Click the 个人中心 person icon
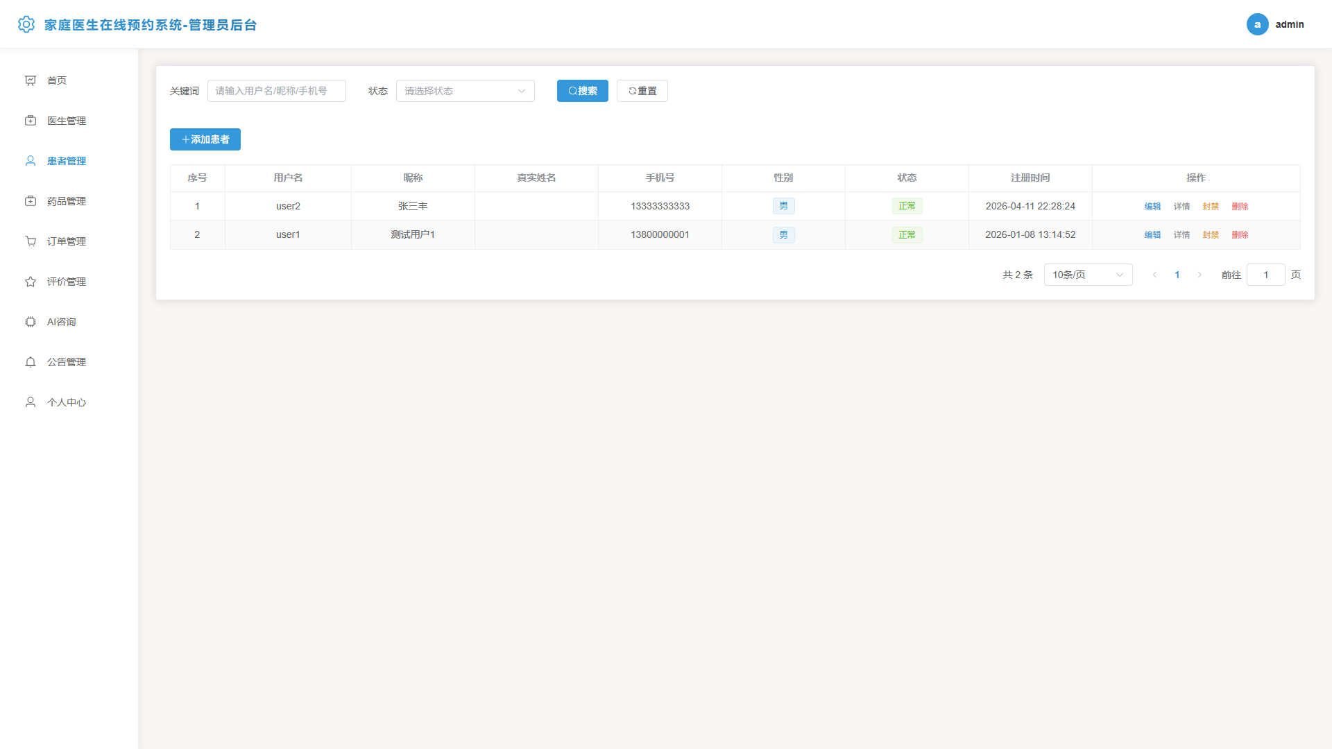The image size is (1332, 749). pos(31,402)
